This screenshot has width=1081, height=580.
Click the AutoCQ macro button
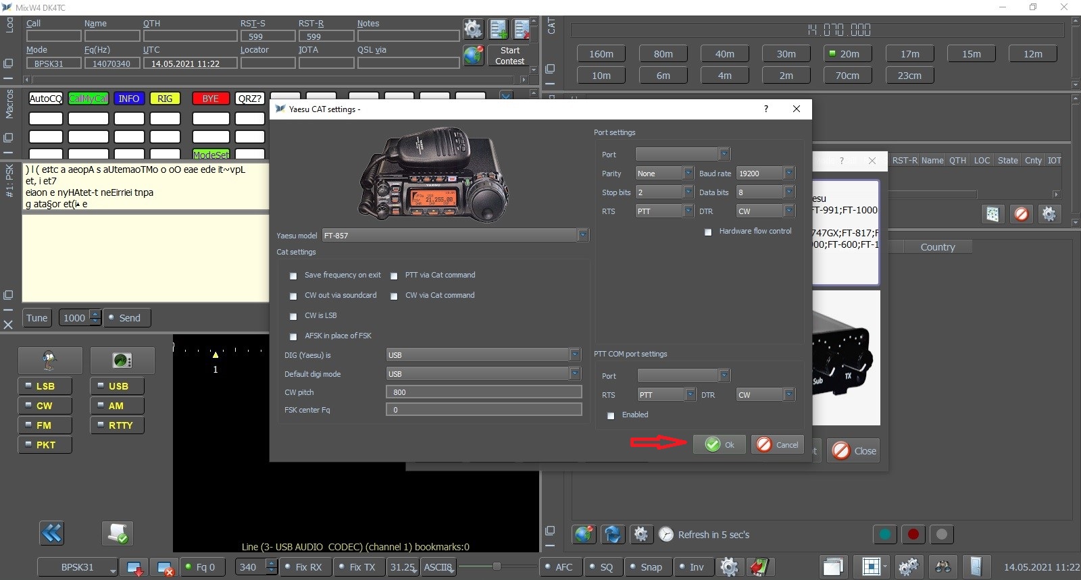45,99
